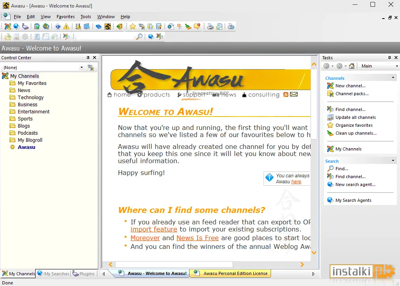Open the Favorites menu
This screenshot has height=286, width=400.
[66, 17]
